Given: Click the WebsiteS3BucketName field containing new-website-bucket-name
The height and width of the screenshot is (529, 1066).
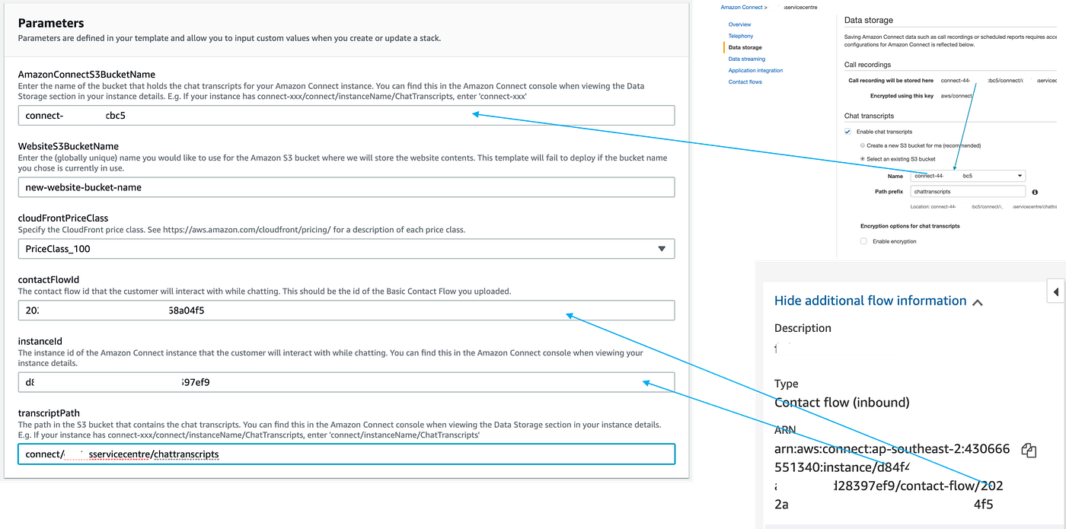Looking at the screenshot, I should (346, 187).
